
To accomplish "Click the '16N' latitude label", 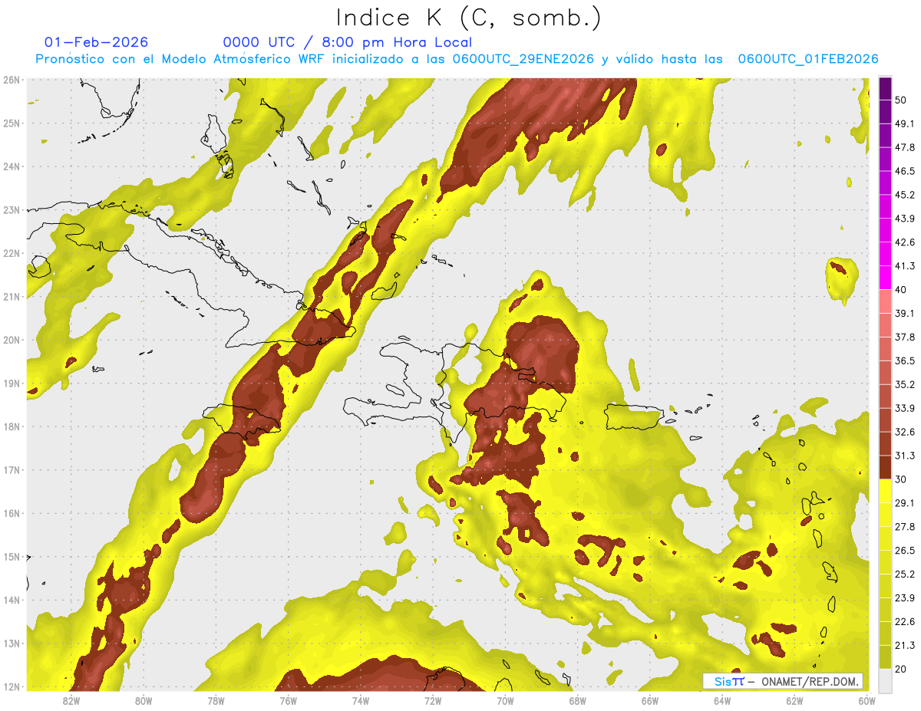I will pos(12,513).
